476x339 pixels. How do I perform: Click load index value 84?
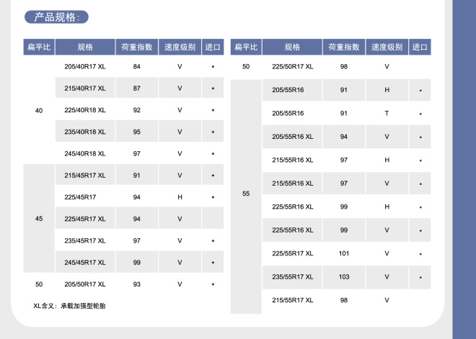point(136,67)
